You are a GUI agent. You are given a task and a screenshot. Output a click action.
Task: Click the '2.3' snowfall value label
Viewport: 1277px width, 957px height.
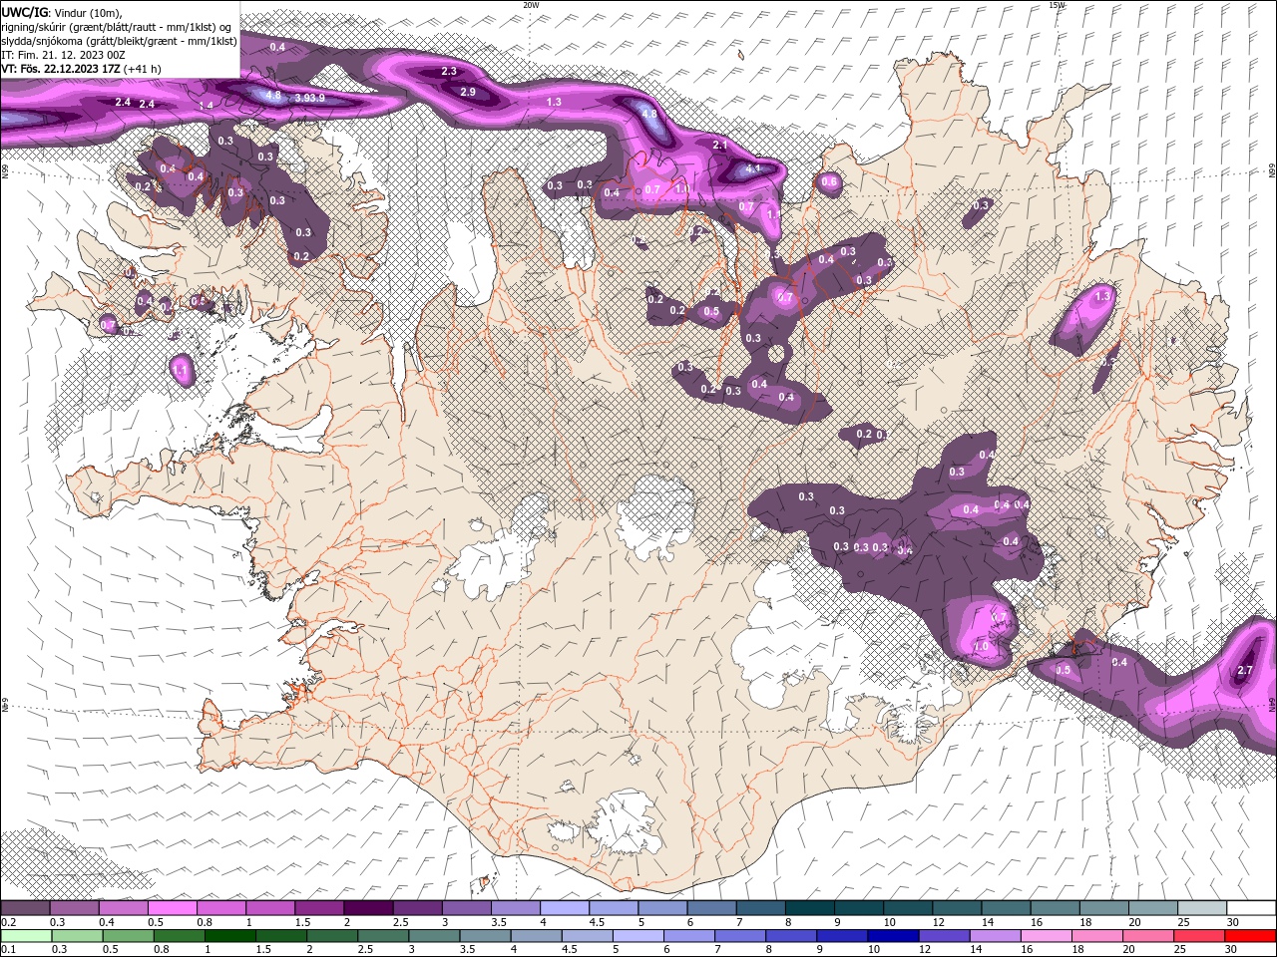coord(449,72)
